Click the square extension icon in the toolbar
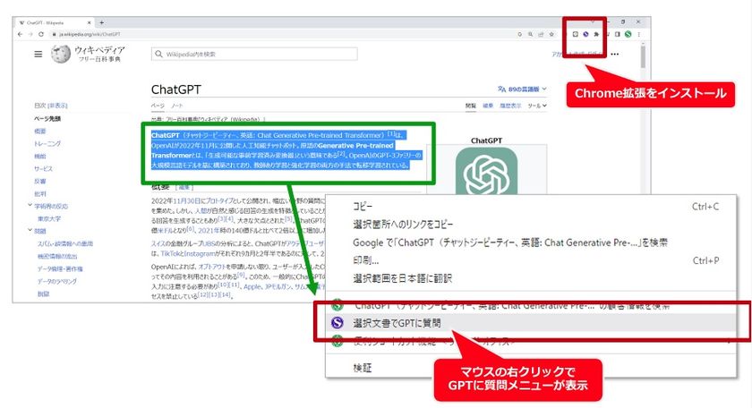Screen dimensions: 752x408 coord(575,35)
